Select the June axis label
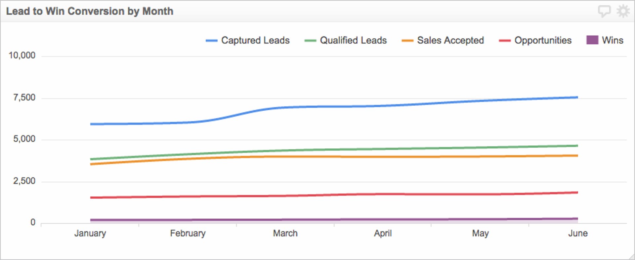The image size is (635, 260). [578, 233]
